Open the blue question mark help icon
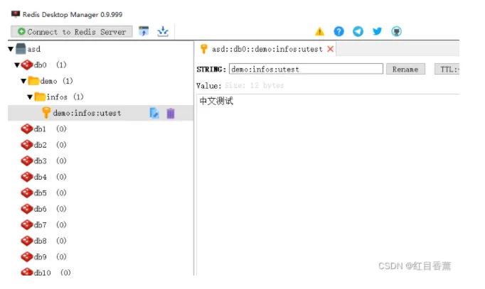Image resolution: width=485 pixels, height=289 pixels. click(339, 31)
